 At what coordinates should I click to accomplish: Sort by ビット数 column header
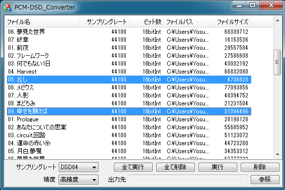[147, 22]
